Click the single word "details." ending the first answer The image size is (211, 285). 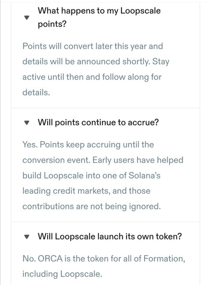[x=36, y=92]
